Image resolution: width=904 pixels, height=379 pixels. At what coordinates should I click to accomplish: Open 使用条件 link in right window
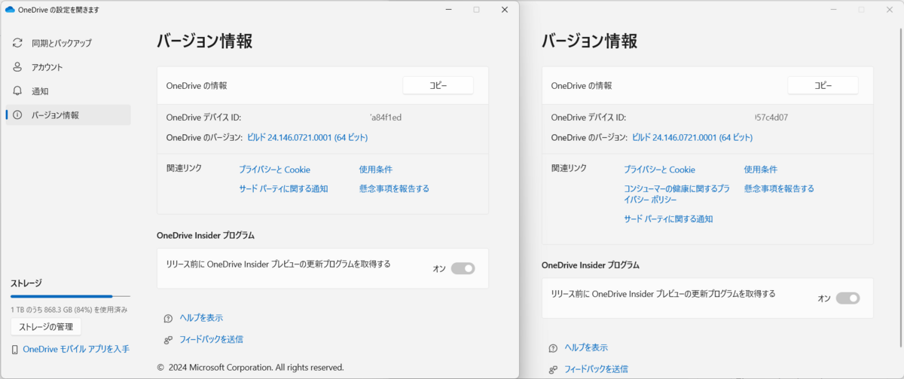click(761, 170)
